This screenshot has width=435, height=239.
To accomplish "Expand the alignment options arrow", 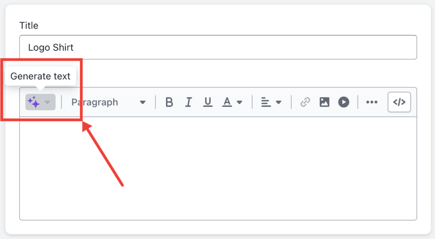I will coord(279,103).
